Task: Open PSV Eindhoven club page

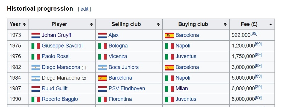Action: (x=127, y=88)
